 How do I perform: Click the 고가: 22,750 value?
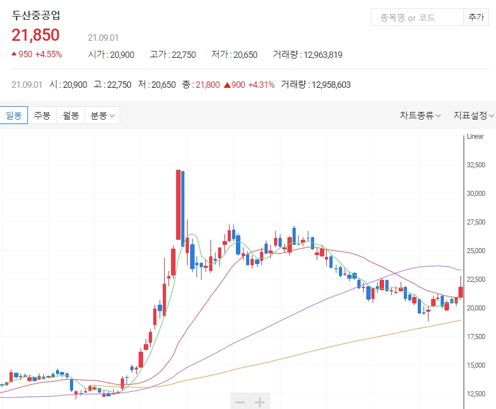173,55
